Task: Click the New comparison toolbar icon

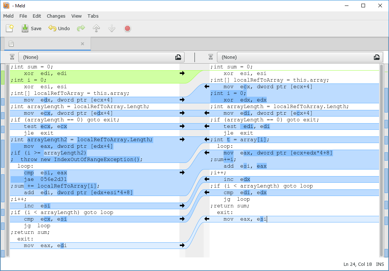Action: [x=10, y=28]
